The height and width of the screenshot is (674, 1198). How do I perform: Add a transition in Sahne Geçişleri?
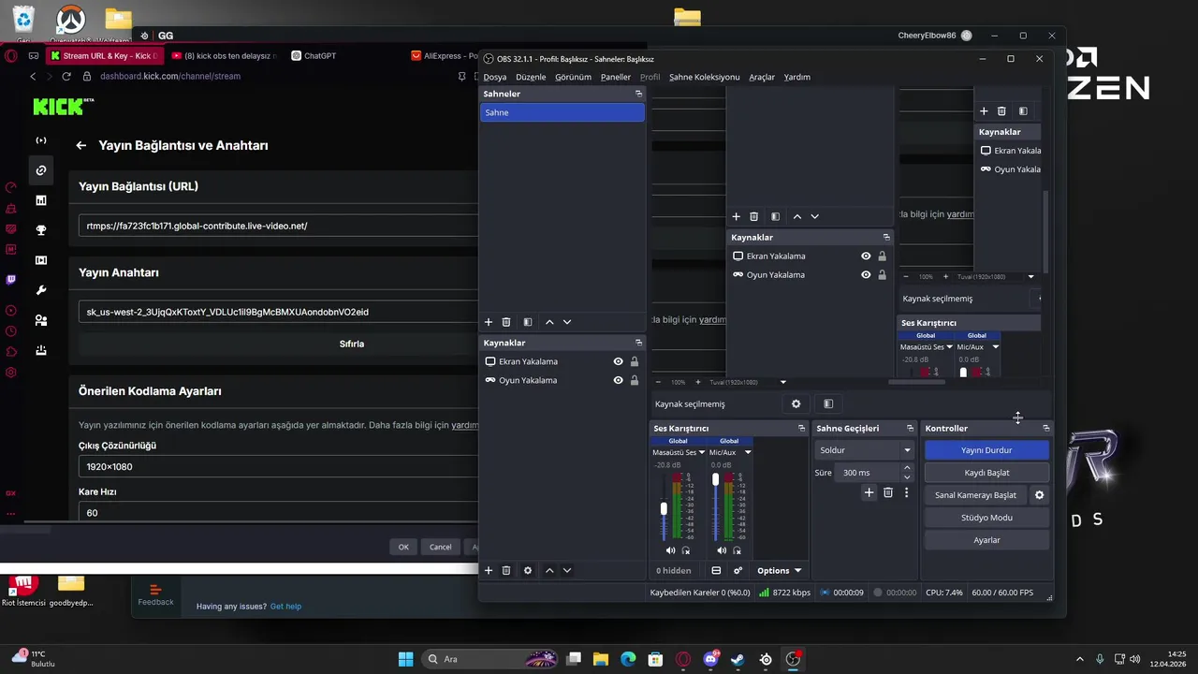(869, 492)
